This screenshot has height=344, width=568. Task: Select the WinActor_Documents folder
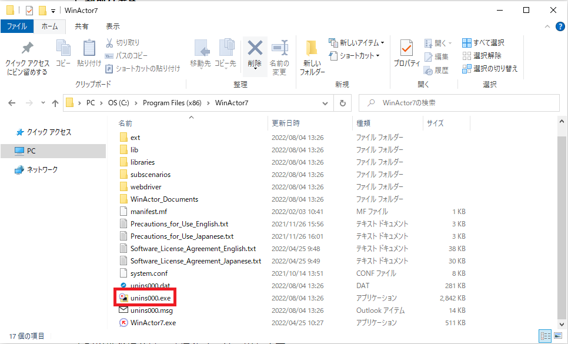tap(164, 199)
